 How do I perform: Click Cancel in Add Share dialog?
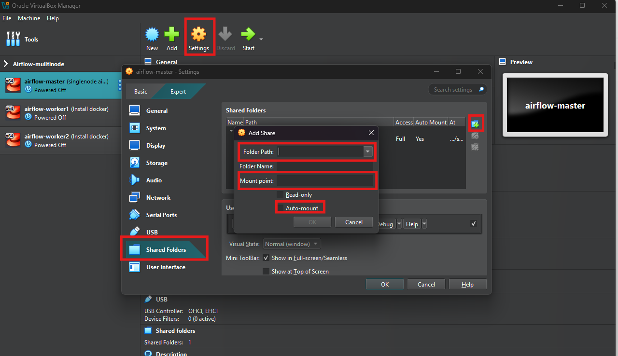(354, 222)
